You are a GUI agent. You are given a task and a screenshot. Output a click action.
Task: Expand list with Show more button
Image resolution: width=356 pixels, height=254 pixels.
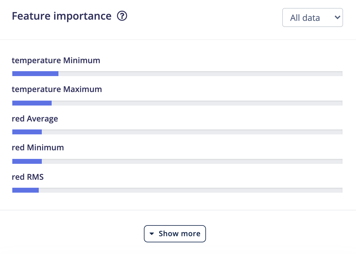[175, 234]
